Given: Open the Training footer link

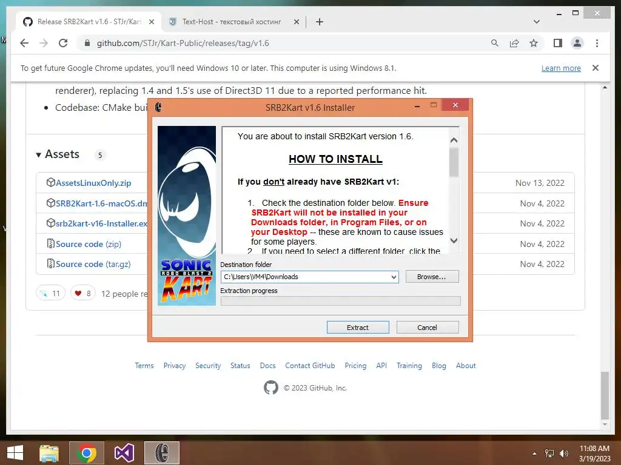Looking at the screenshot, I should [x=409, y=366].
